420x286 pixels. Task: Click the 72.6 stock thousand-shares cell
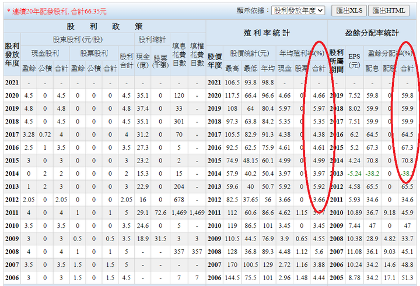[x=160, y=213]
